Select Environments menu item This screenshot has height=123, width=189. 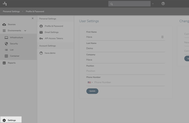click(14, 30)
